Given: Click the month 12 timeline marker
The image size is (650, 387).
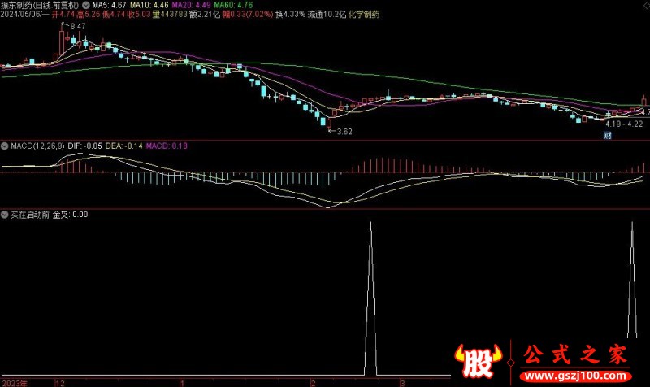Looking at the screenshot, I should pyautogui.click(x=58, y=381).
